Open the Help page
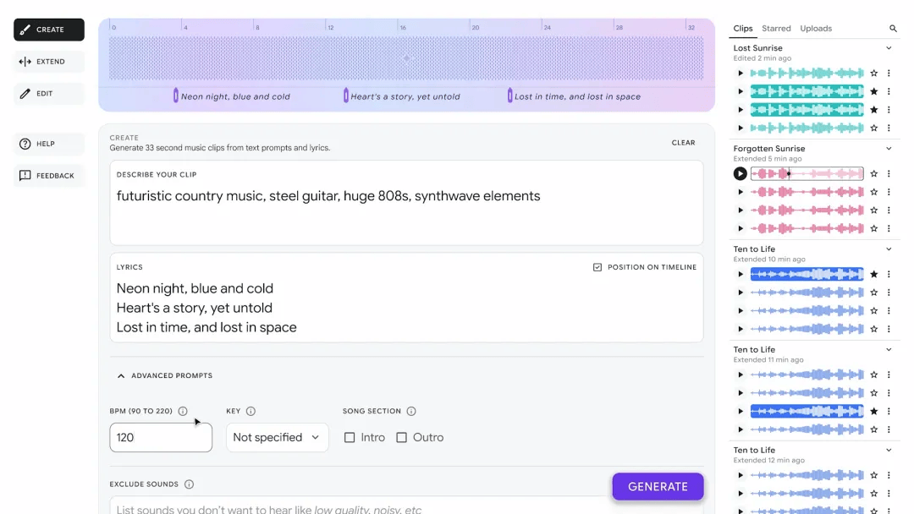 tap(49, 144)
